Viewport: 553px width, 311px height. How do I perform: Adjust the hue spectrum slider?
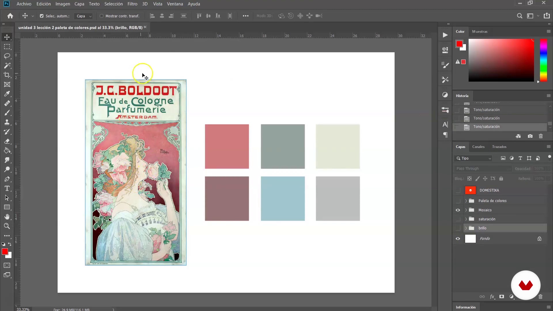tap(543, 60)
